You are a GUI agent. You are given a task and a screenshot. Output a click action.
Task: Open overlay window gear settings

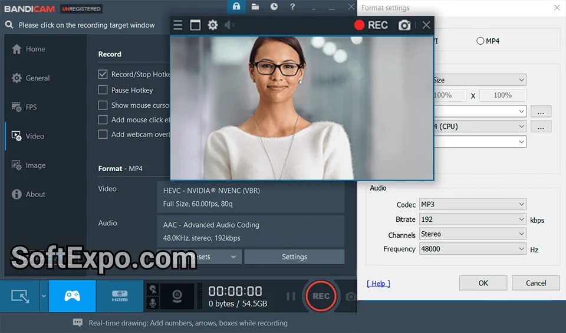(213, 25)
